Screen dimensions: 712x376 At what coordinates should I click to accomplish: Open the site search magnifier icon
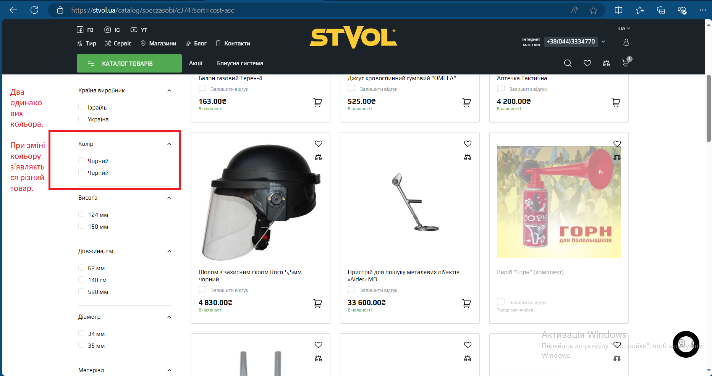[x=568, y=63]
